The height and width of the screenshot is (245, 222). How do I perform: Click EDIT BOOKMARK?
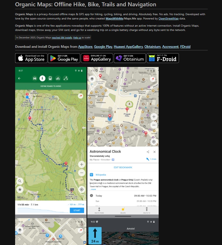[x=123, y=167]
